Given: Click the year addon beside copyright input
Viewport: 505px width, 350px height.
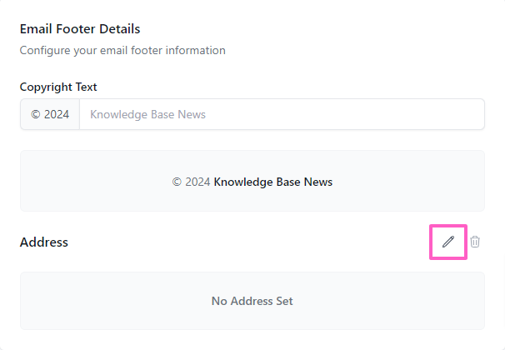Looking at the screenshot, I should click(50, 114).
